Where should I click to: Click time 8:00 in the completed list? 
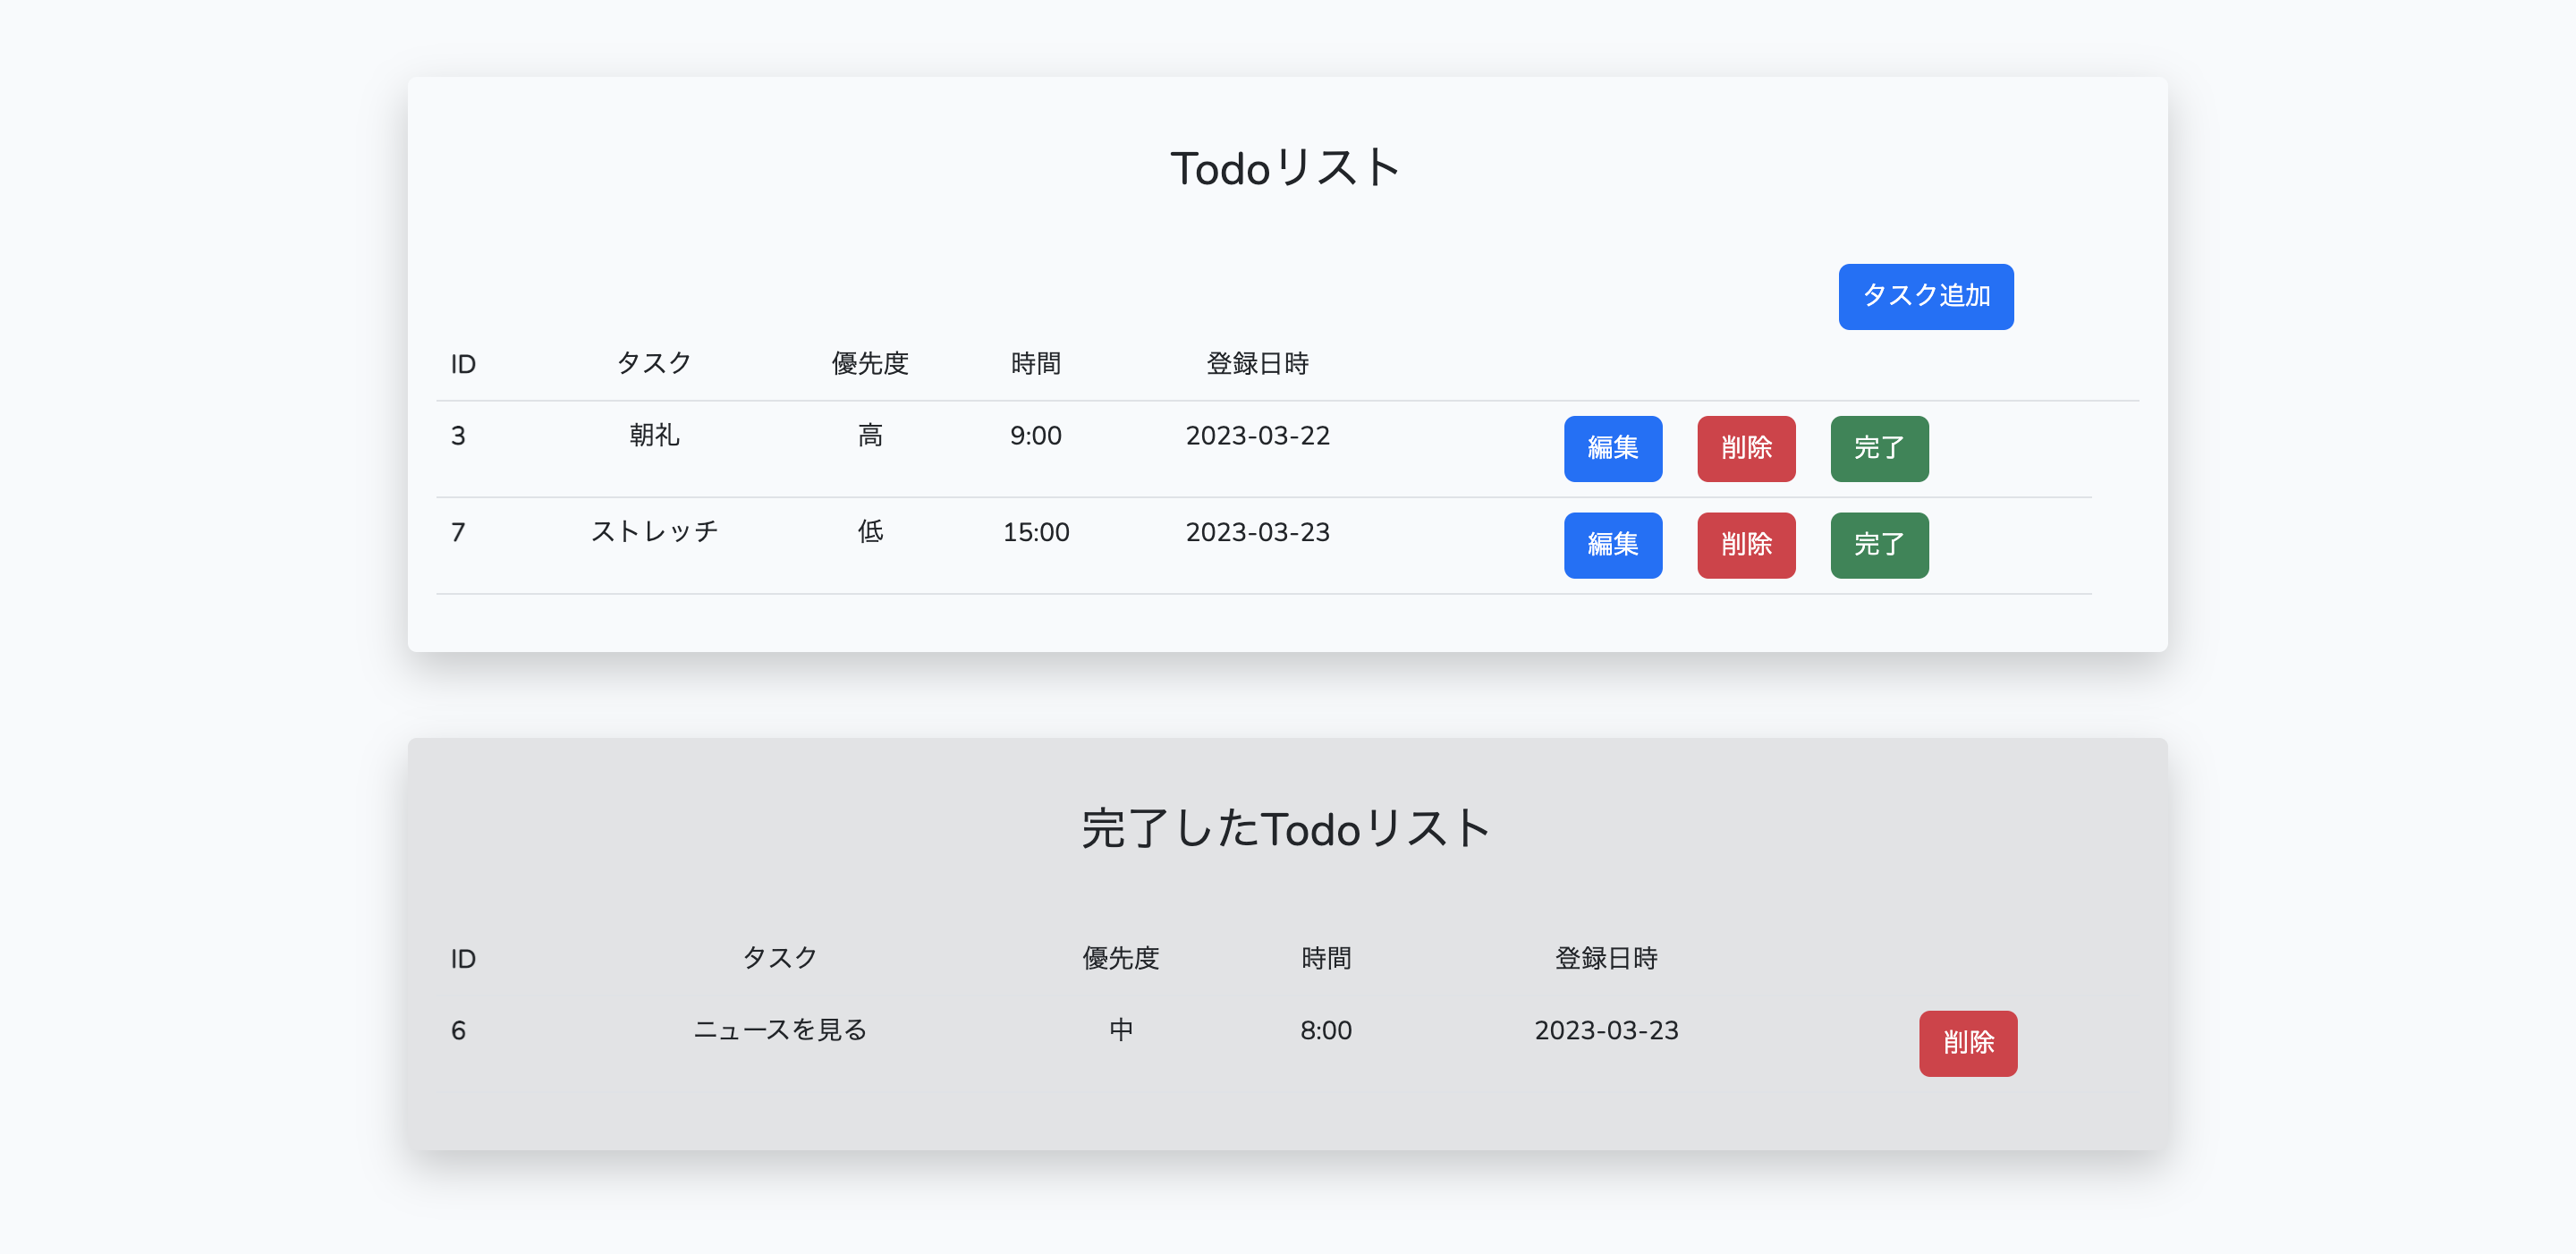tap(1325, 1030)
